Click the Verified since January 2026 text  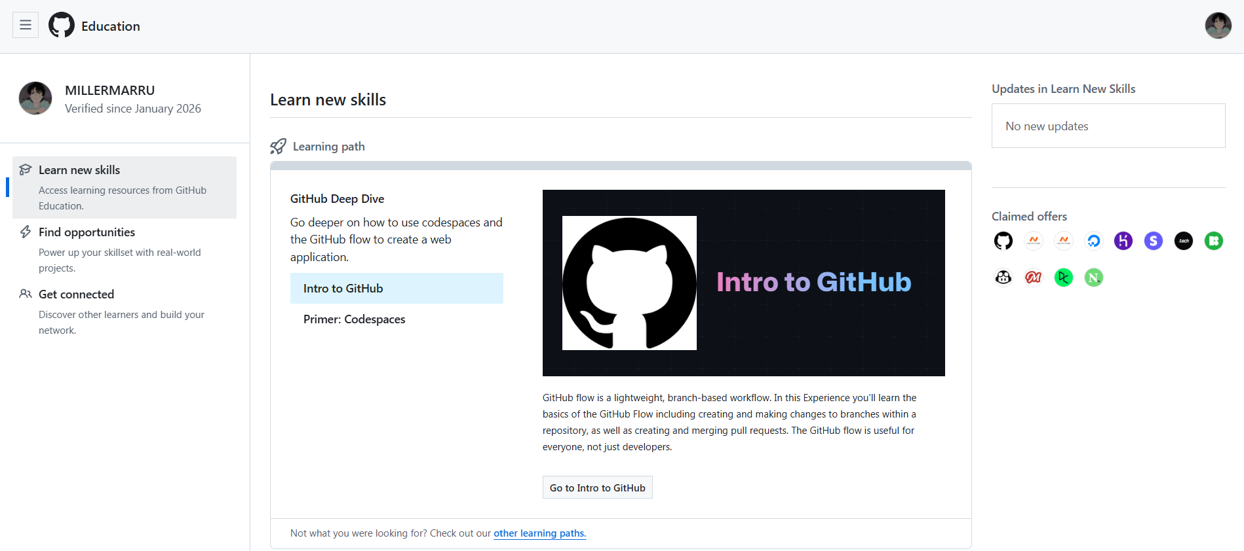[x=133, y=109]
